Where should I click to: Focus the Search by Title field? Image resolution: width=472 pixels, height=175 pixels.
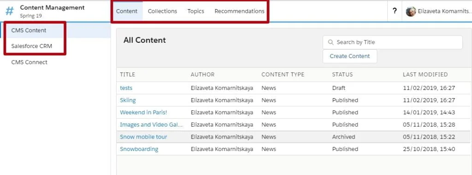point(393,42)
